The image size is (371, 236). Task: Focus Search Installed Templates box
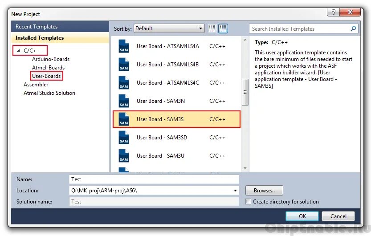coord(300,29)
